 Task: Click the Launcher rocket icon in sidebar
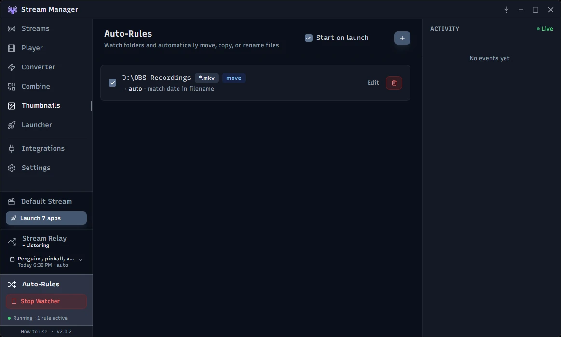pos(12,125)
